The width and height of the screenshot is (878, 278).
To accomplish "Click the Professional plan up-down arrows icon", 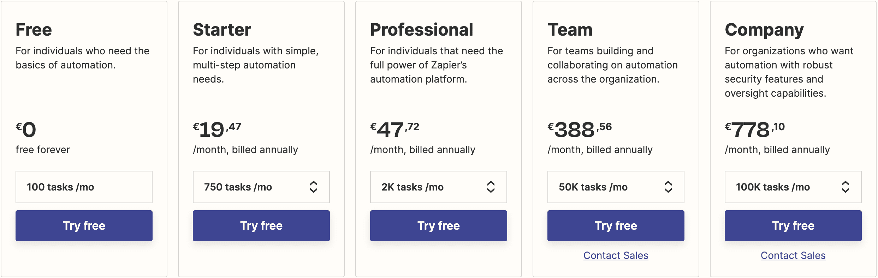I will (491, 187).
